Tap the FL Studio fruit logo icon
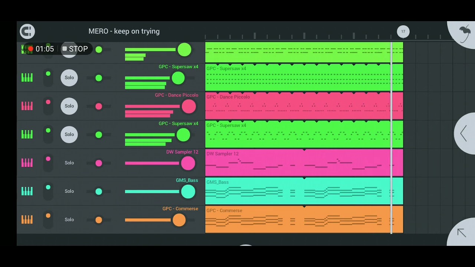Viewport: 475px width, 267px height. point(465,35)
